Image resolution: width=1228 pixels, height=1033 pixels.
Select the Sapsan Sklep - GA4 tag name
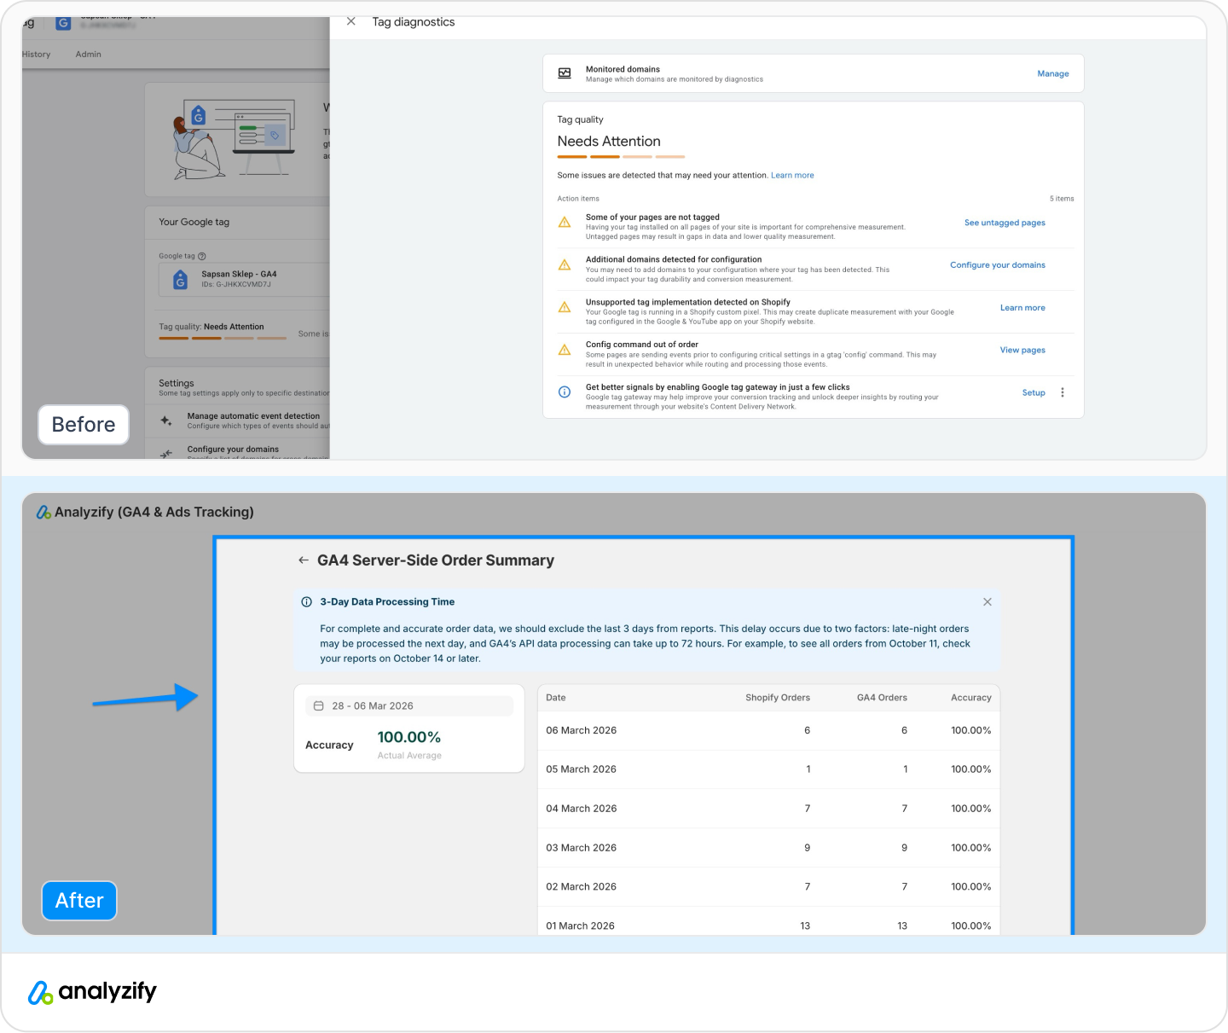coord(239,275)
